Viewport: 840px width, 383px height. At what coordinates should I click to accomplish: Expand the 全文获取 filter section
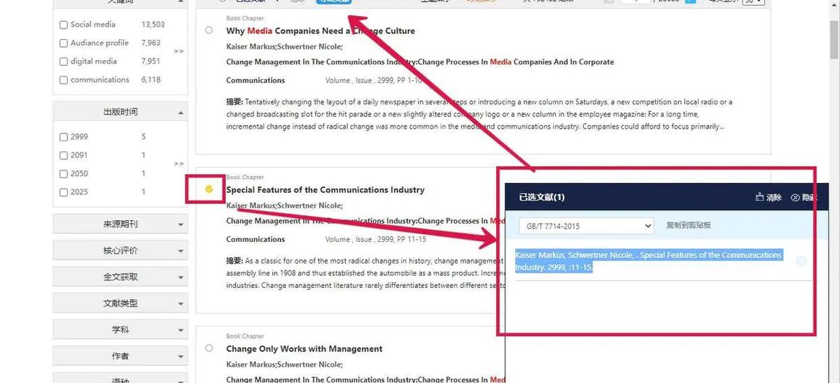pos(120,277)
